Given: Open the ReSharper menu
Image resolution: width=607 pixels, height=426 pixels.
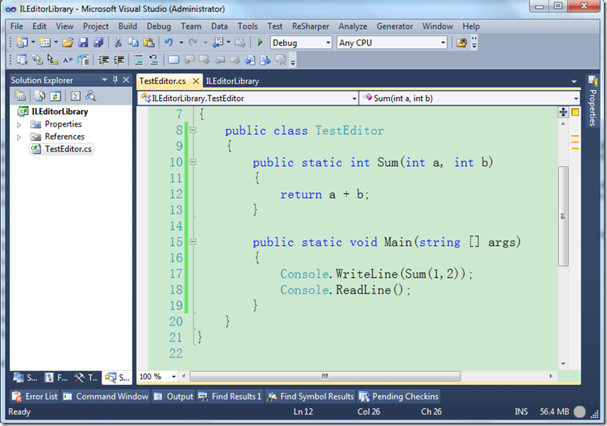Looking at the screenshot, I should [310, 26].
